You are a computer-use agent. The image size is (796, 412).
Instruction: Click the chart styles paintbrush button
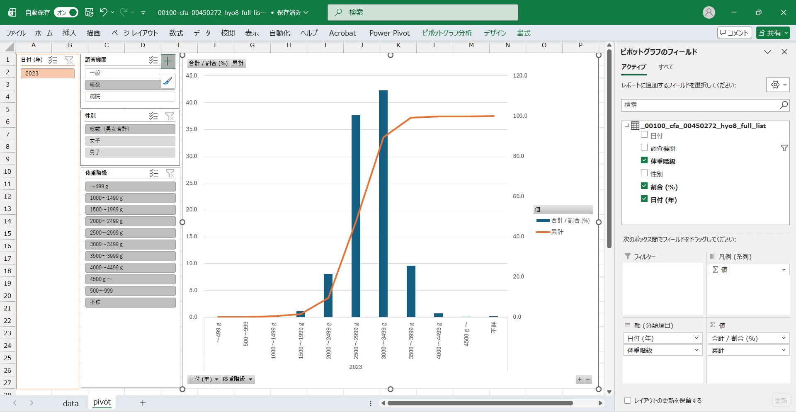pos(168,81)
